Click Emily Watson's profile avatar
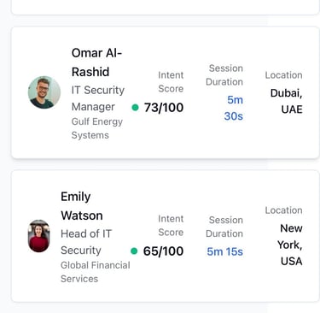 (39, 236)
